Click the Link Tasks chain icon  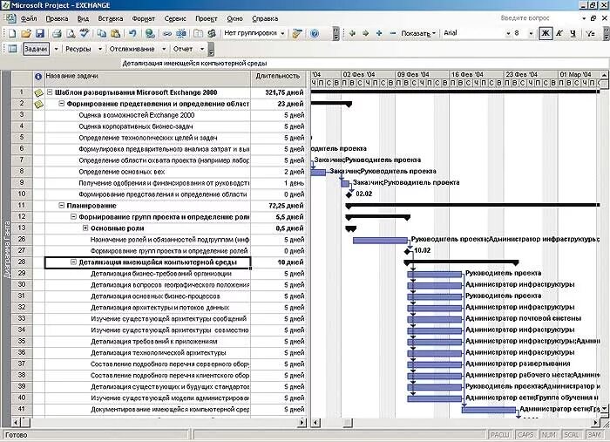(167, 33)
